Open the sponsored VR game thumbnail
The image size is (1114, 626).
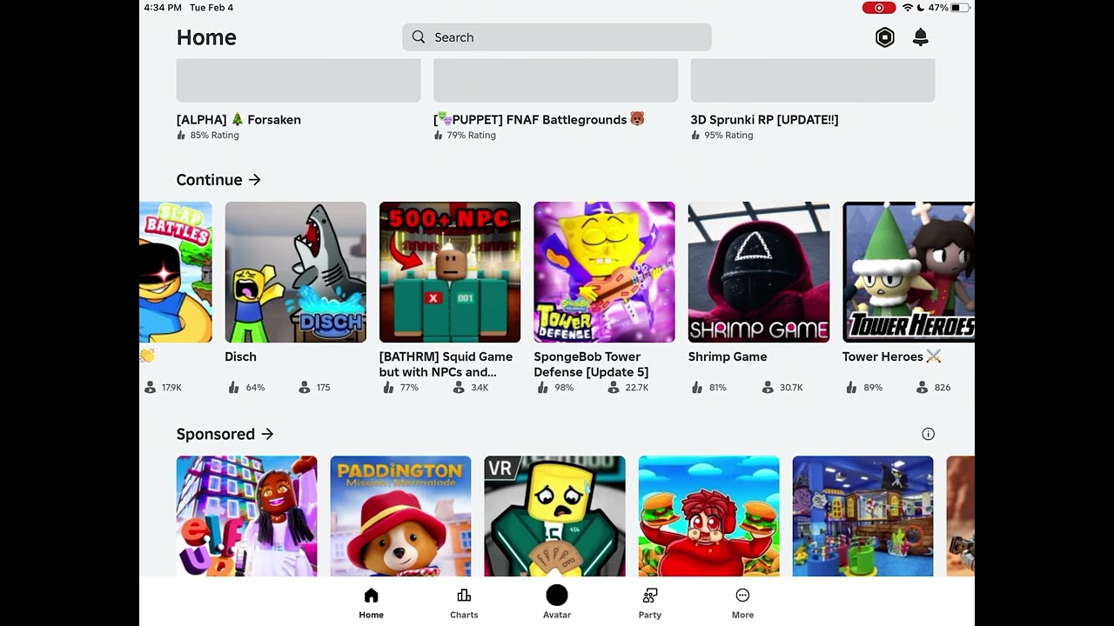tap(554, 516)
